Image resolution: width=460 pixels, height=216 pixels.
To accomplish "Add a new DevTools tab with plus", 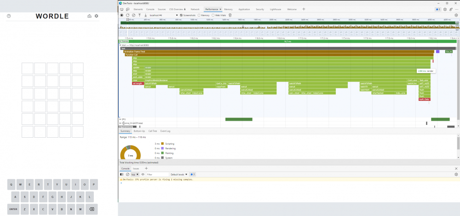I will pos(304,9).
